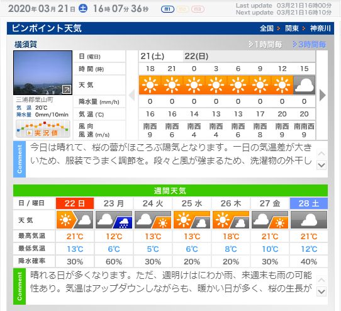Go to previous forecast hours arrow
341x311 pixels.
(131, 95)
